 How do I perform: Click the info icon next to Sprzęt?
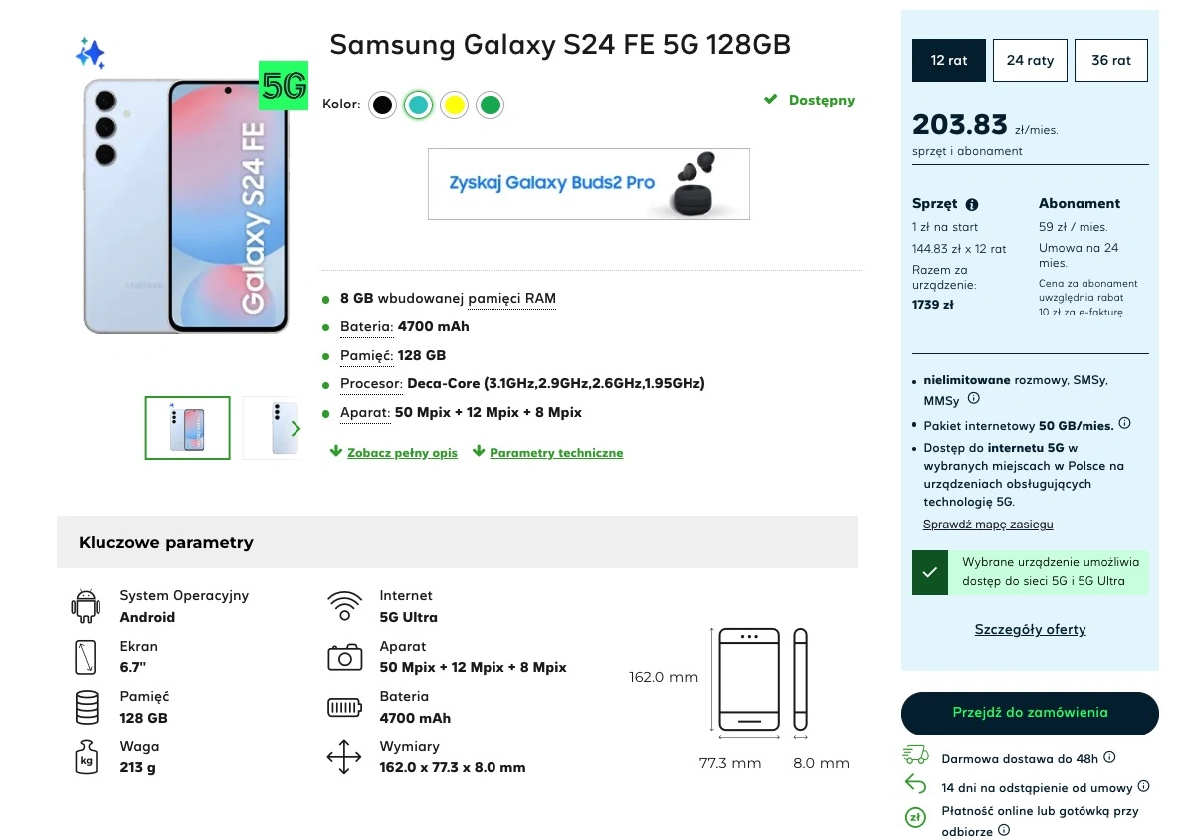click(972, 205)
